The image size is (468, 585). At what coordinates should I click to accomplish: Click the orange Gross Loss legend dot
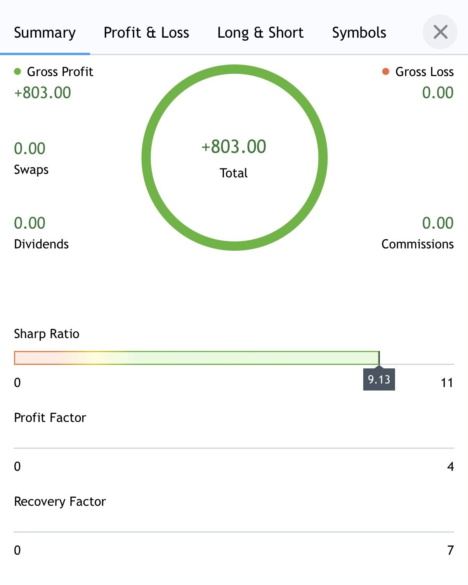tap(386, 71)
